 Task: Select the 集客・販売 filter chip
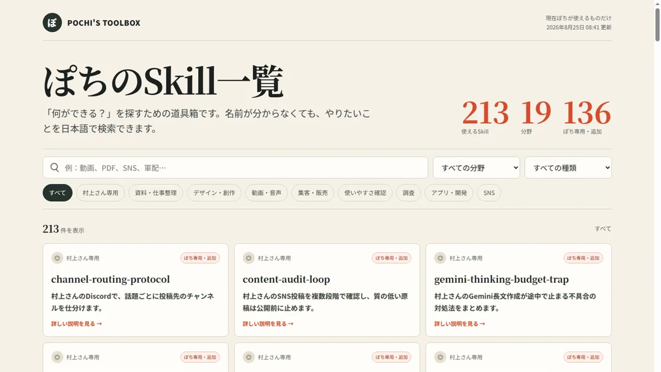click(313, 193)
